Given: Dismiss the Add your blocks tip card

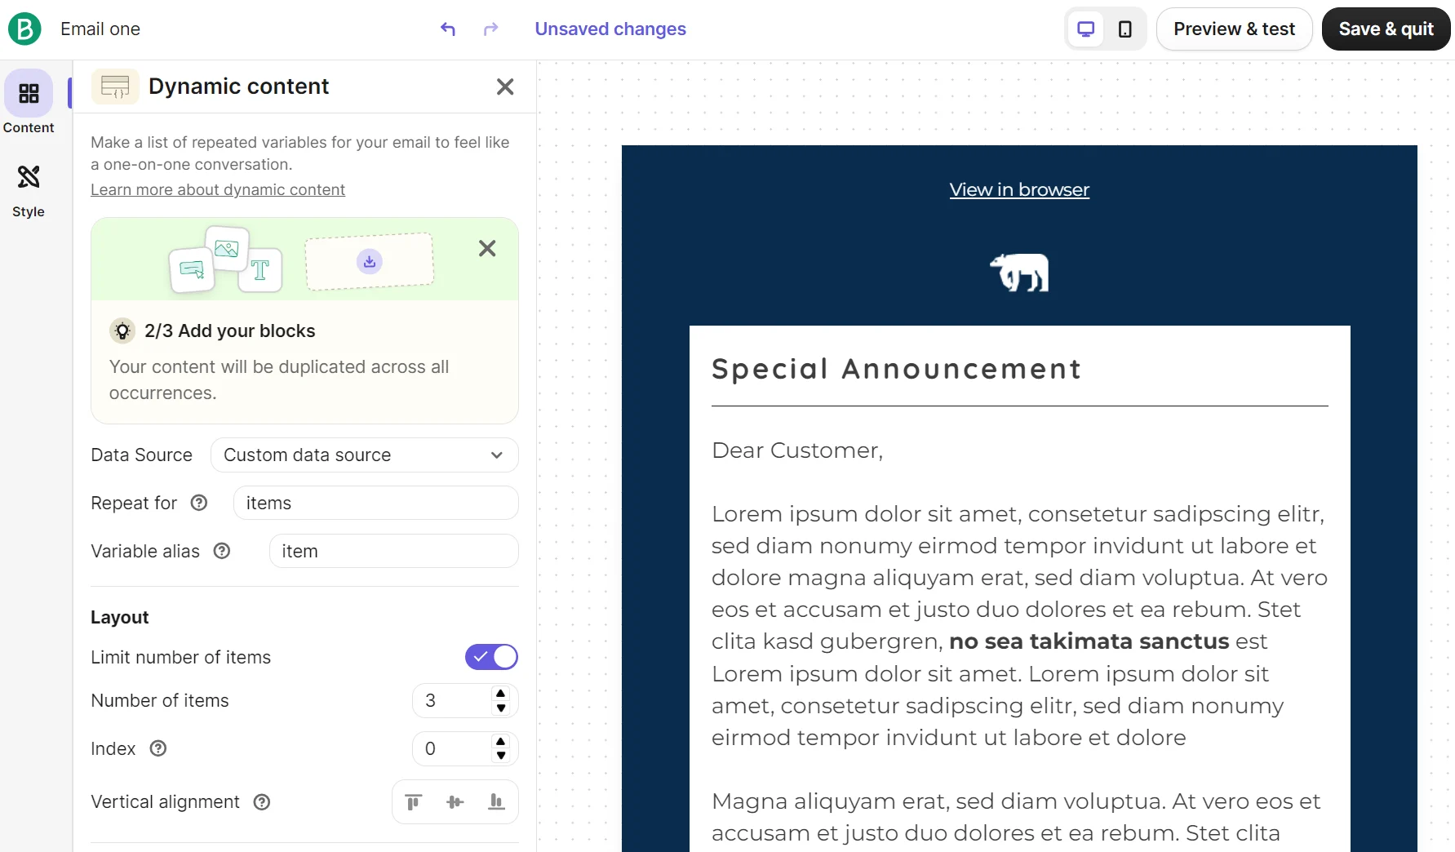Looking at the screenshot, I should tap(487, 248).
